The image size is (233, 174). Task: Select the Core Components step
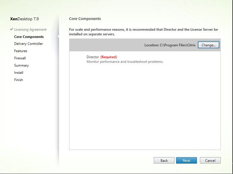click(29, 37)
